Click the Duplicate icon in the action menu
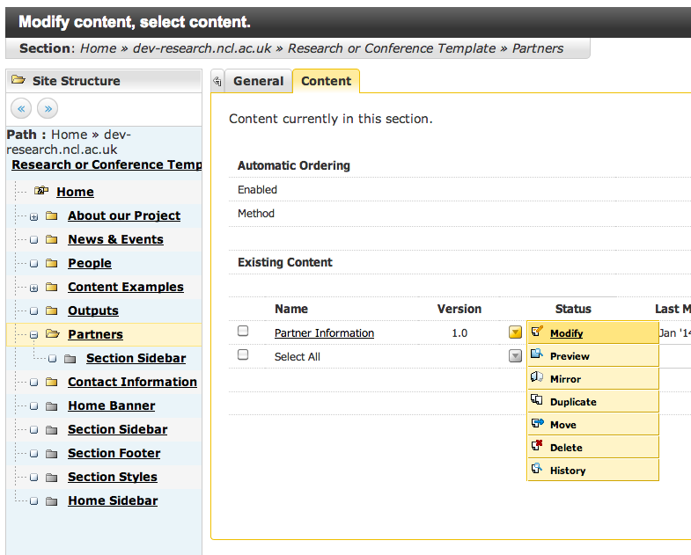The image size is (691, 555). pyautogui.click(x=537, y=401)
